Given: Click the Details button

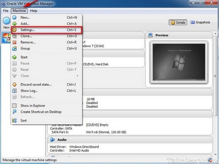Looking at the screenshot, I should 178,22.
